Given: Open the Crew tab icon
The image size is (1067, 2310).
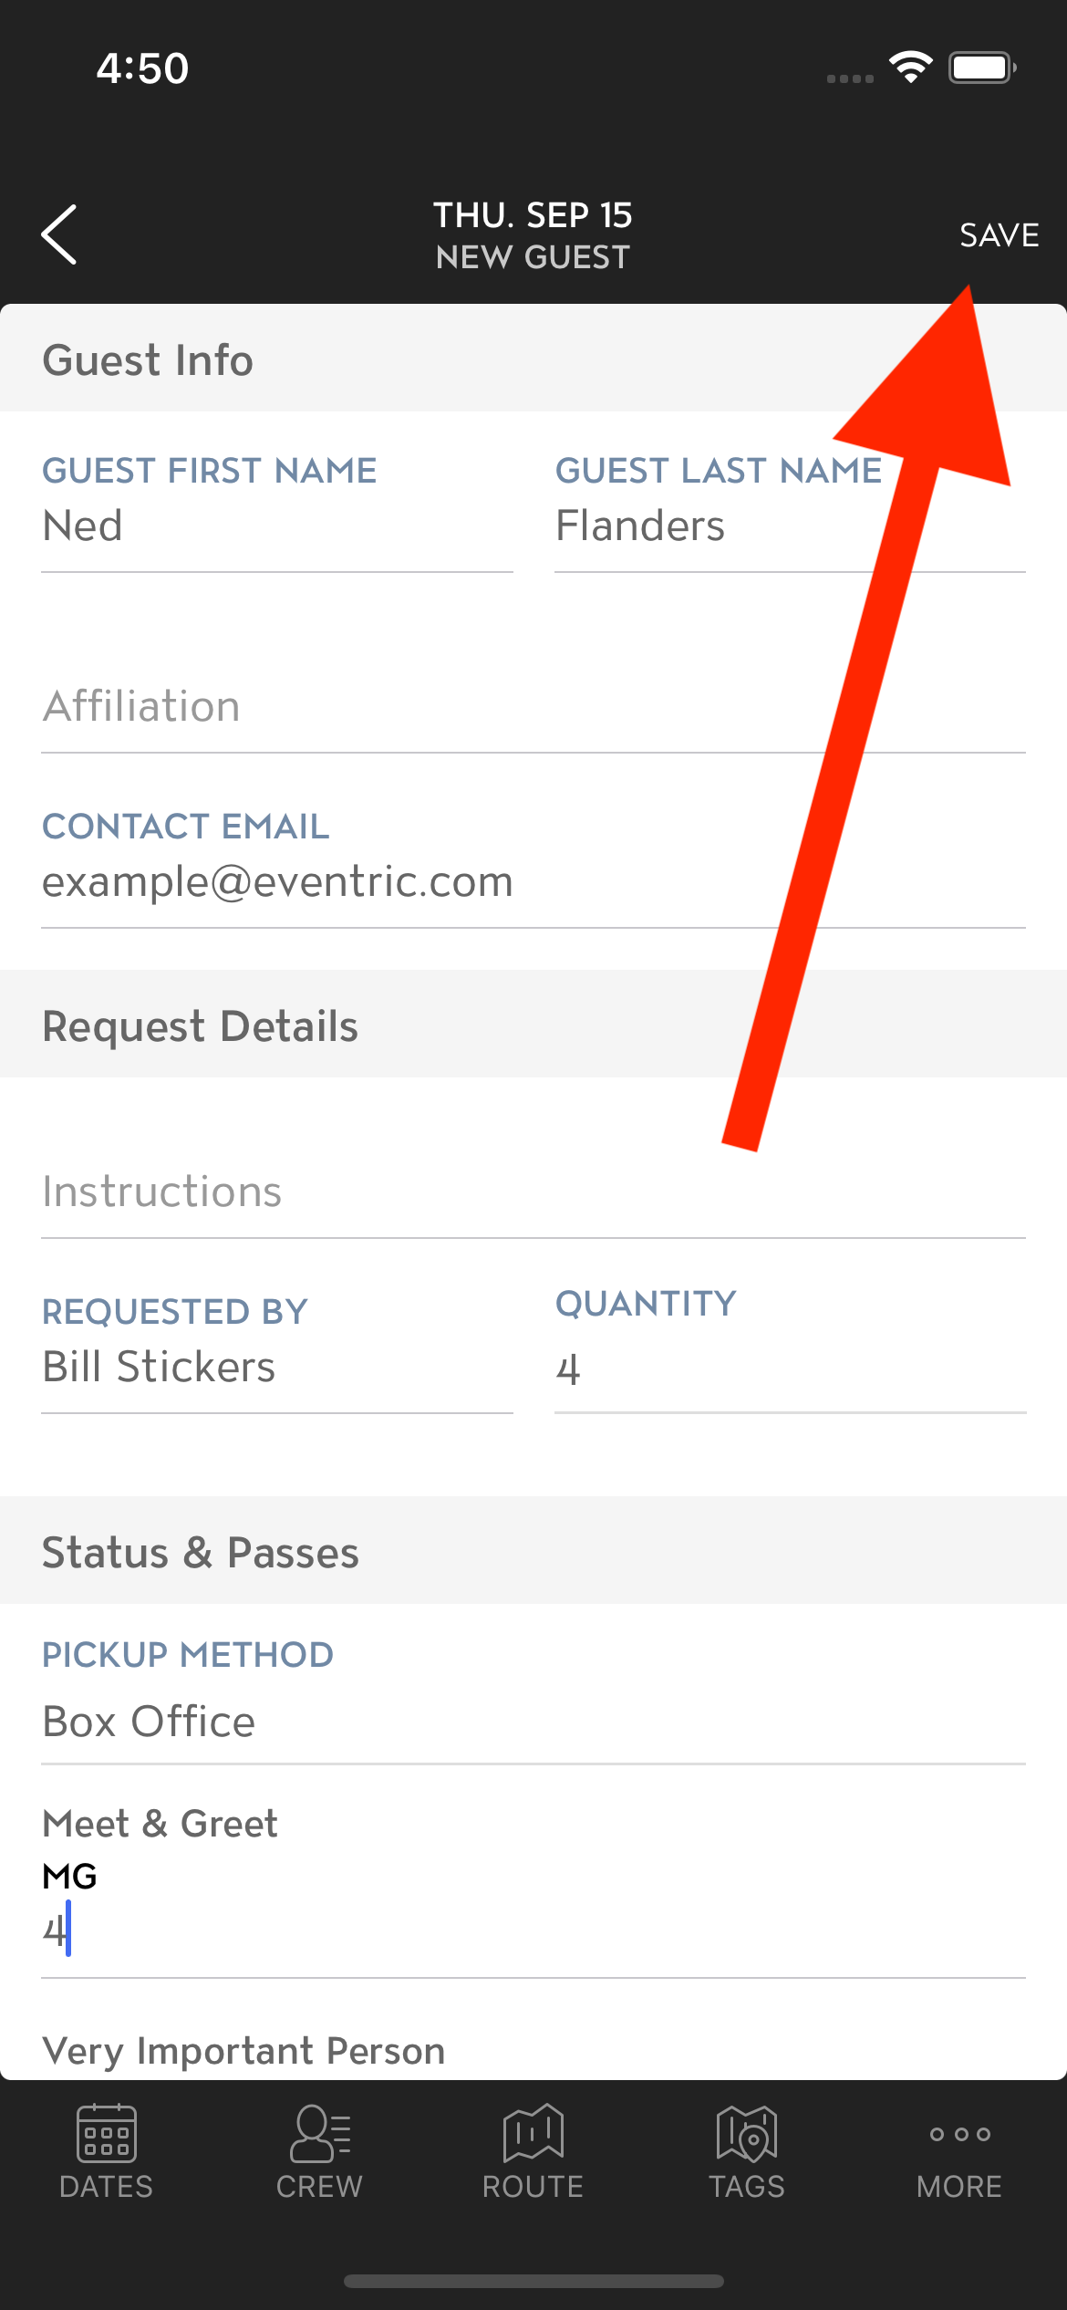Looking at the screenshot, I should (320, 2133).
